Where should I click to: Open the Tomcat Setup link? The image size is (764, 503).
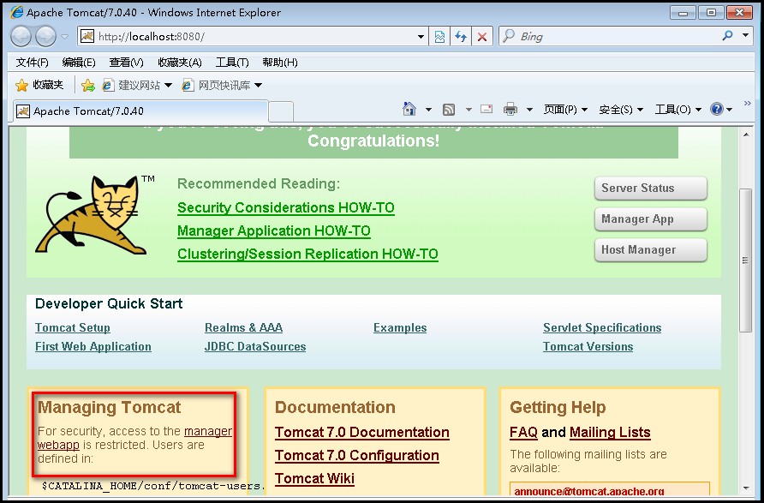pos(73,327)
